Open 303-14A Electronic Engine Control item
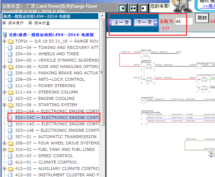 [57, 111]
